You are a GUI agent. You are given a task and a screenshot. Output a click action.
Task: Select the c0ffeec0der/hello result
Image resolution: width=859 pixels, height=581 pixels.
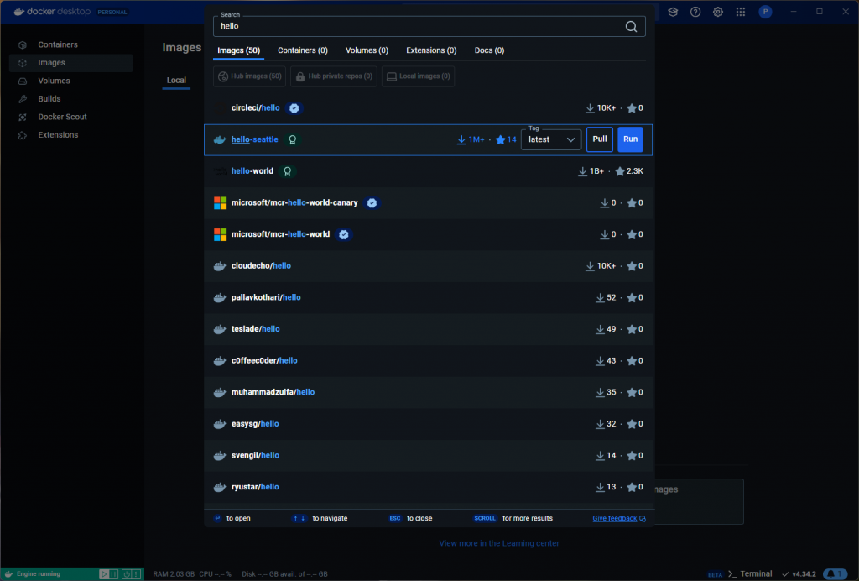429,361
